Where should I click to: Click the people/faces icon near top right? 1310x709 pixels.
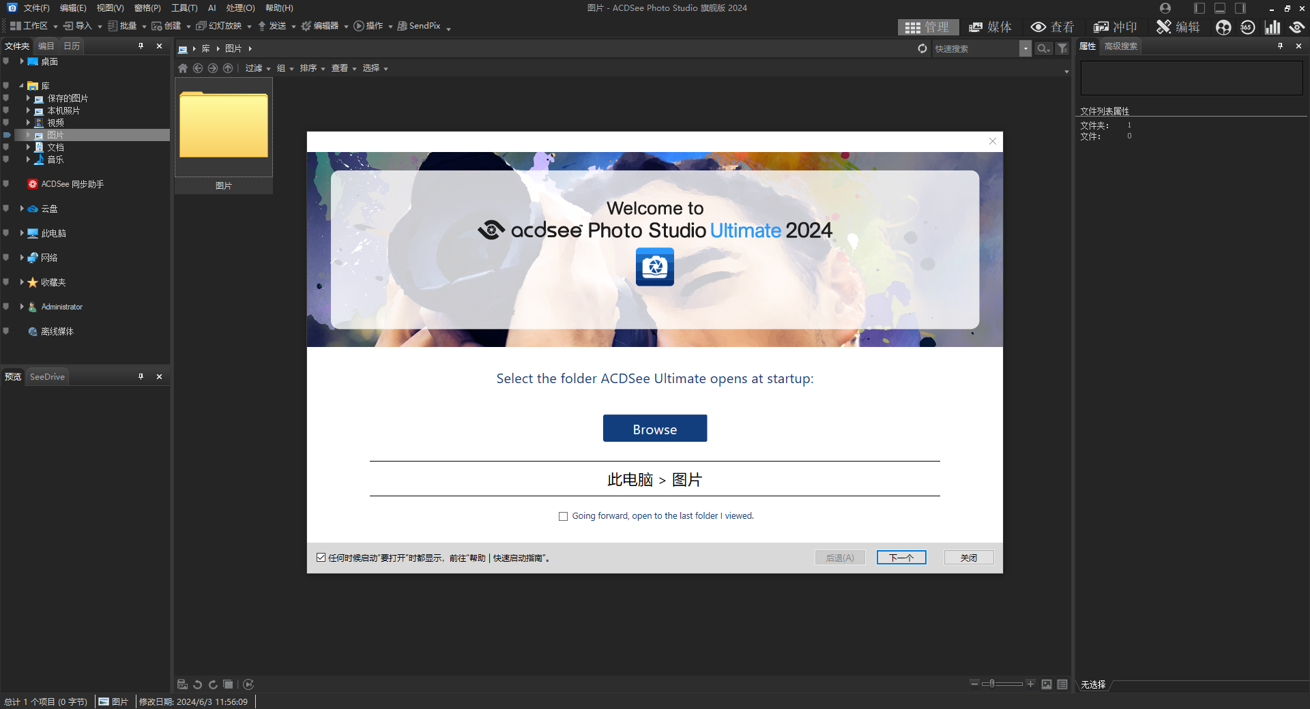click(1223, 27)
